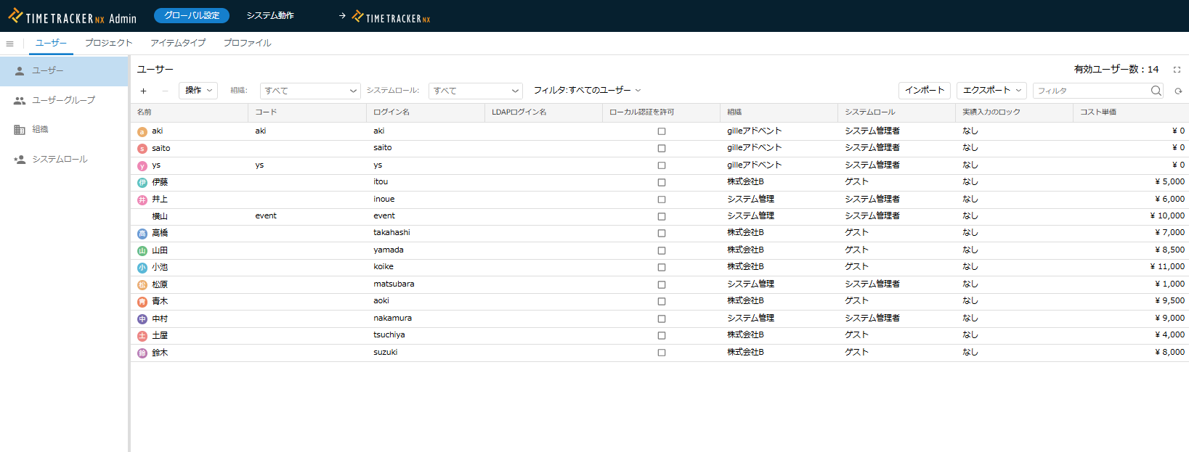This screenshot has height=452, width=1189.
Task: Open the システムロール filter combo box
Action: (476, 91)
